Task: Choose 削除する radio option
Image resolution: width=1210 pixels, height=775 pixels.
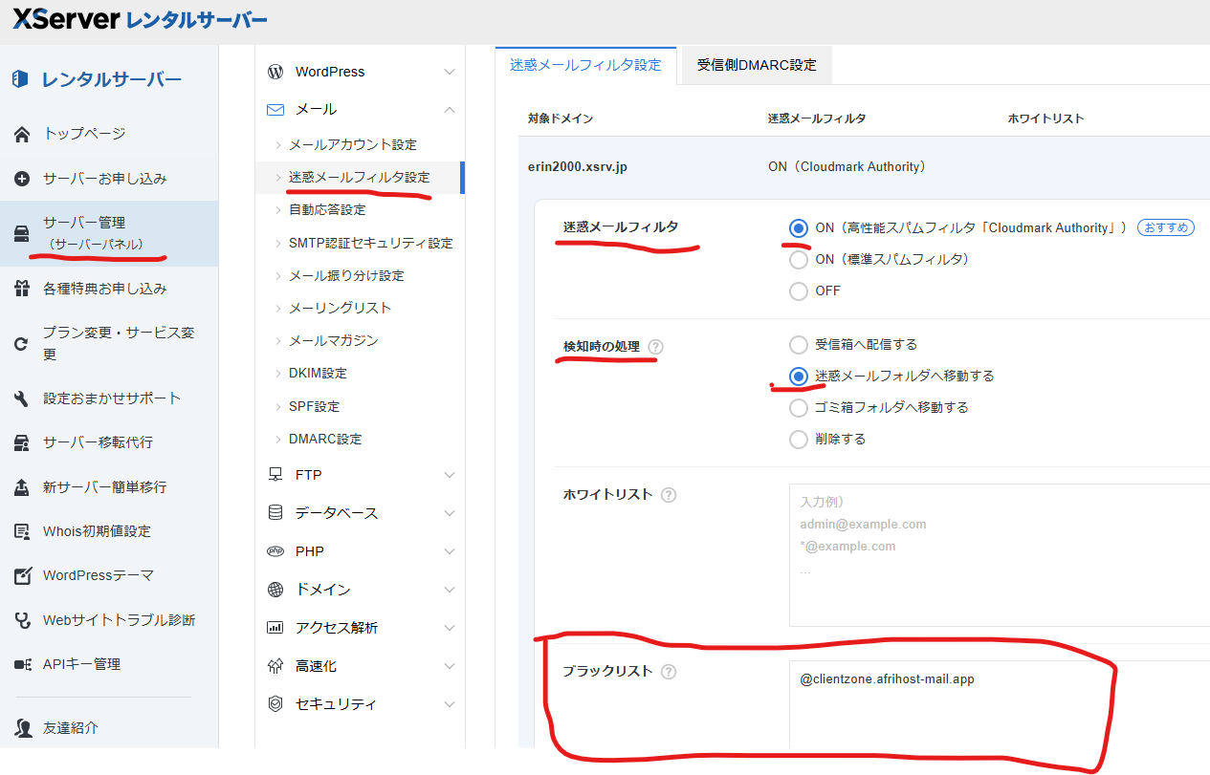Action: click(x=799, y=439)
